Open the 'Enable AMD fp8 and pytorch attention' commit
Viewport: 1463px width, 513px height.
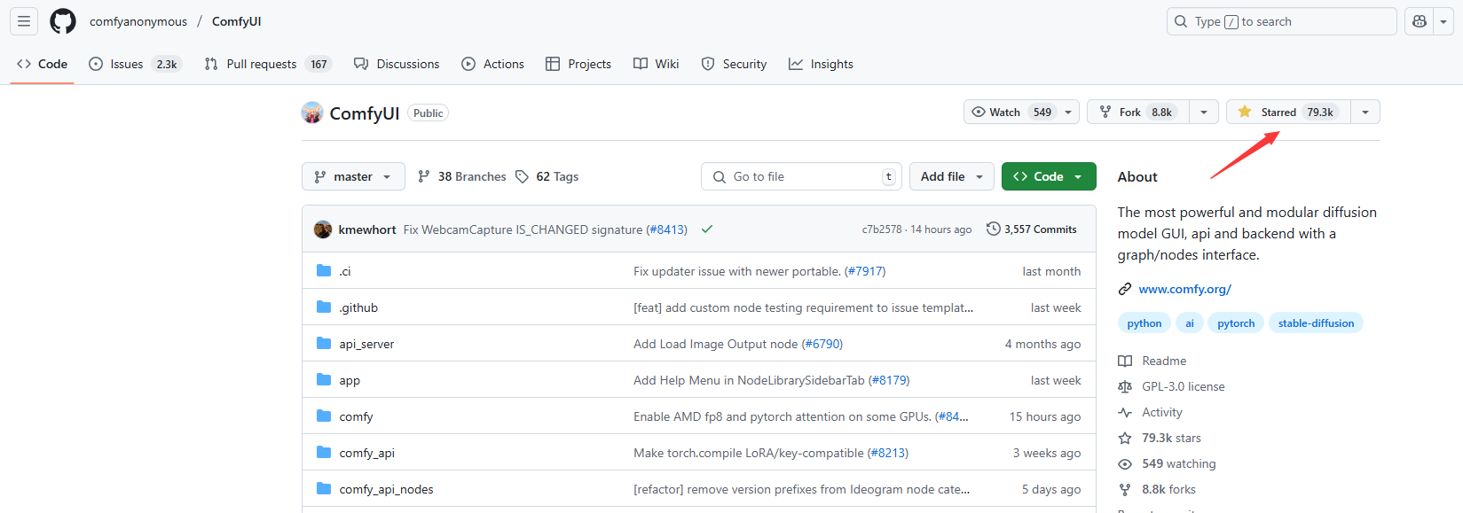click(x=783, y=416)
